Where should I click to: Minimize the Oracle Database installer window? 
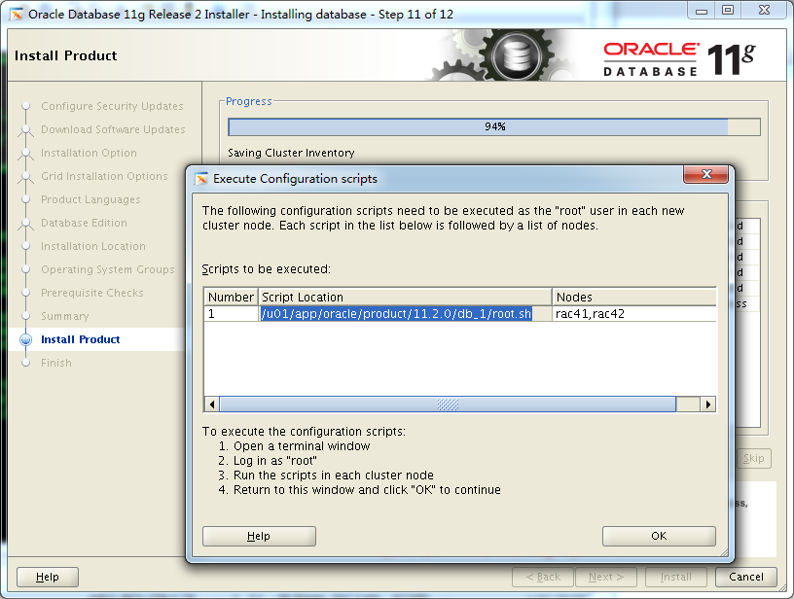[x=702, y=11]
